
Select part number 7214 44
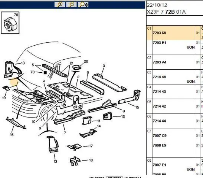(x=159, y=121)
